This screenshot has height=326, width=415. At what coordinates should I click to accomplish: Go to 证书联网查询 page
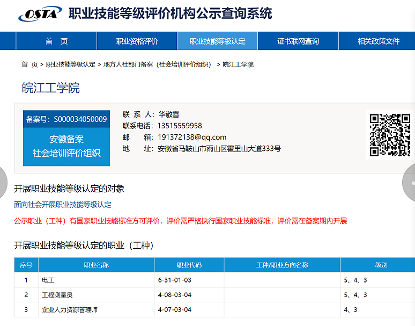tap(298, 41)
